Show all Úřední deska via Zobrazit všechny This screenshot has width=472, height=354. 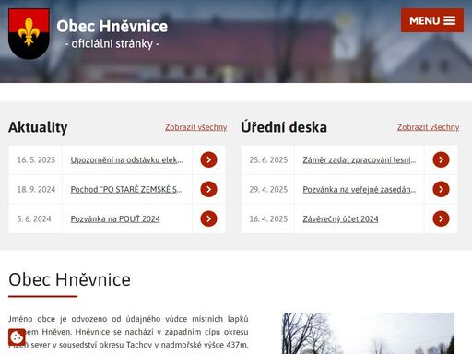pos(428,127)
